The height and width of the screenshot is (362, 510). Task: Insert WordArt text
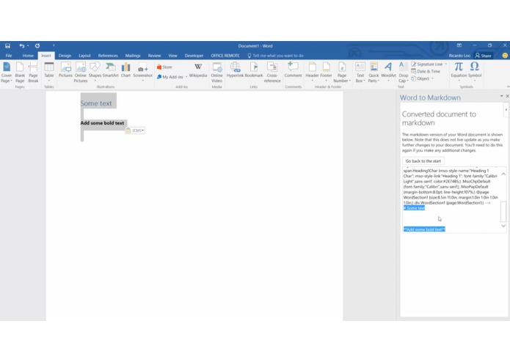click(x=388, y=72)
